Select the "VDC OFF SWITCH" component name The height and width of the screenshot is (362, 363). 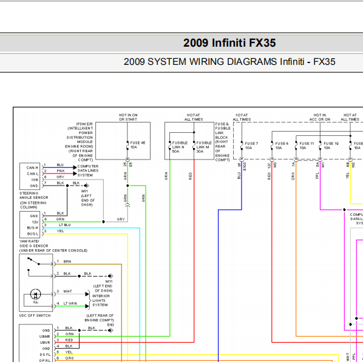click(35, 316)
